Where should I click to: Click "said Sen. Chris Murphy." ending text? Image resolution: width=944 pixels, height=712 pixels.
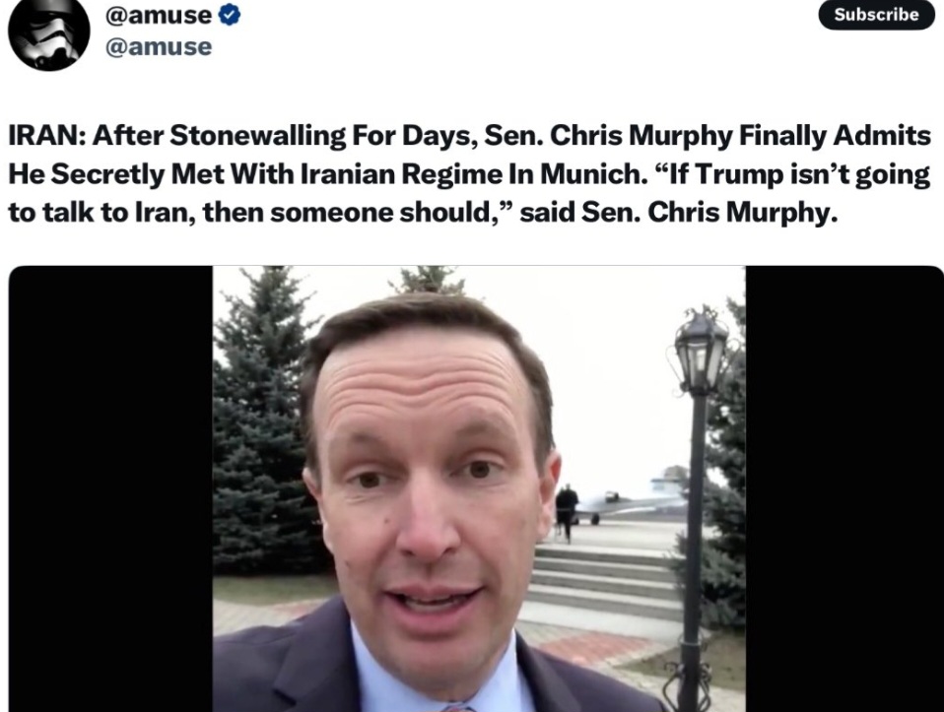[679, 213]
